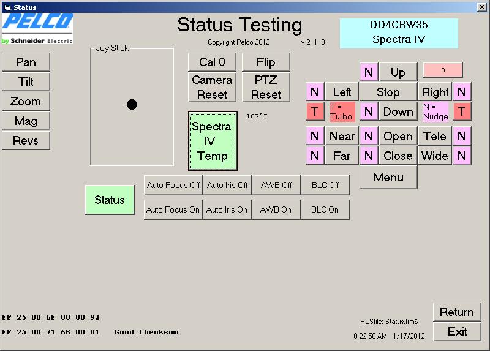This screenshot has height=351, width=490.
Task: Click the Good Checksum text
Action: click(x=146, y=332)
